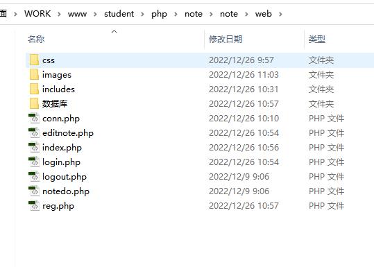374x267 pixels.
Task: Click the login.php file icon
Action: tap(34, 162)
